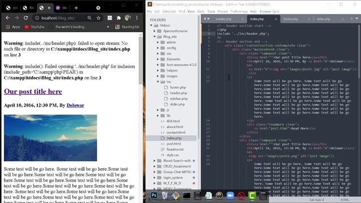Open a new Chrome tab
The height and width of the screenshot is (203, 361).
coord(76,8)
